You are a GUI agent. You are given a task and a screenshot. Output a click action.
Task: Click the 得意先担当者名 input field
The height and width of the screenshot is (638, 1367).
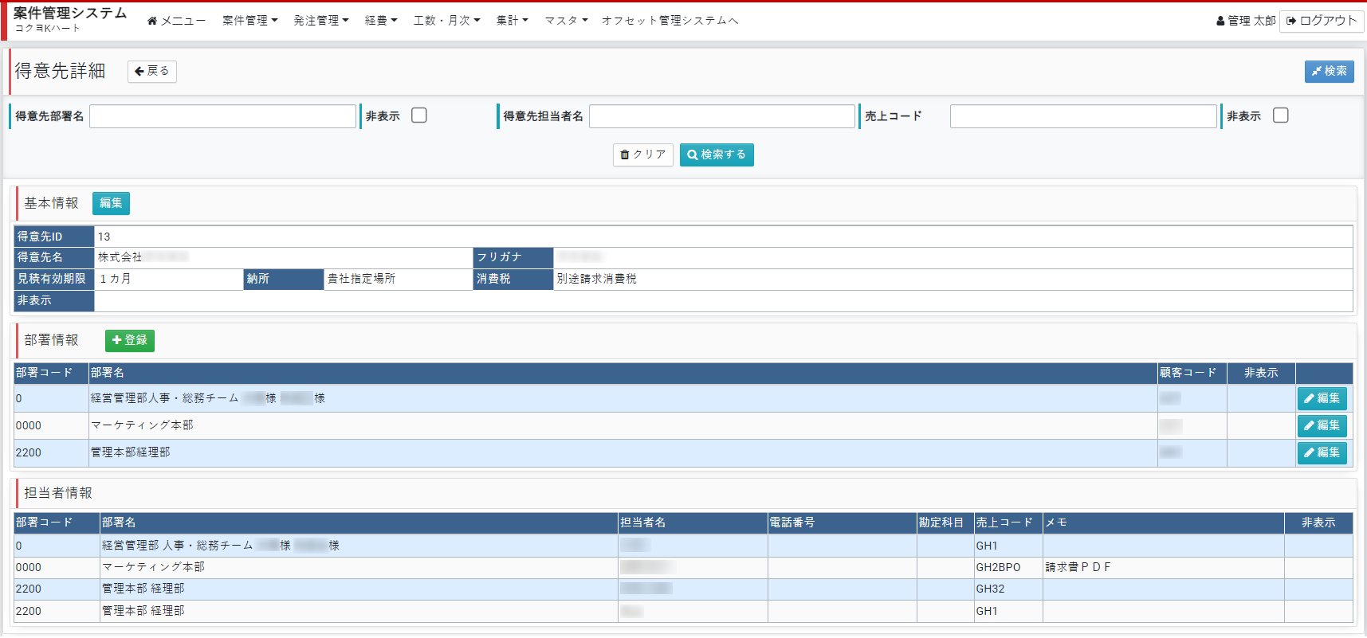pyautogui.click(x=721, y=116)
